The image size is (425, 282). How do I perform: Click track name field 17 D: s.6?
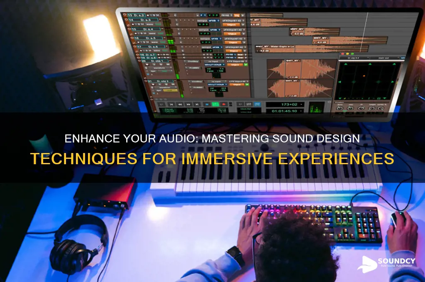[x=151, y=46]
